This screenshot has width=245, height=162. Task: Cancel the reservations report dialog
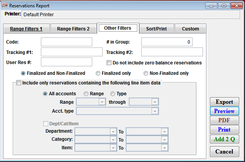coord(224,151)
